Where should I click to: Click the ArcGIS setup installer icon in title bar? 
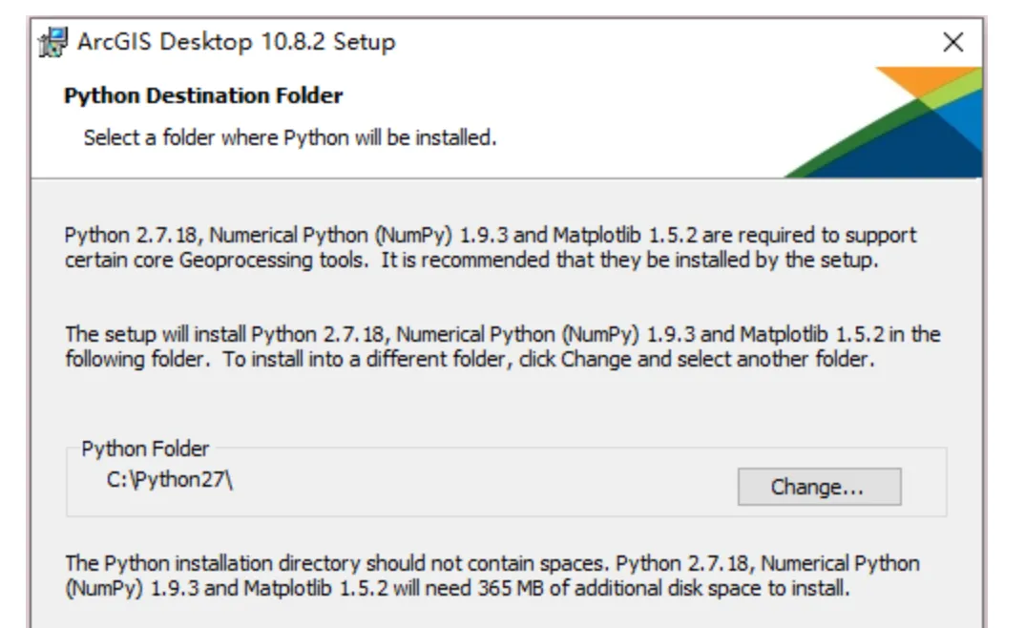[x=52, y=42]
